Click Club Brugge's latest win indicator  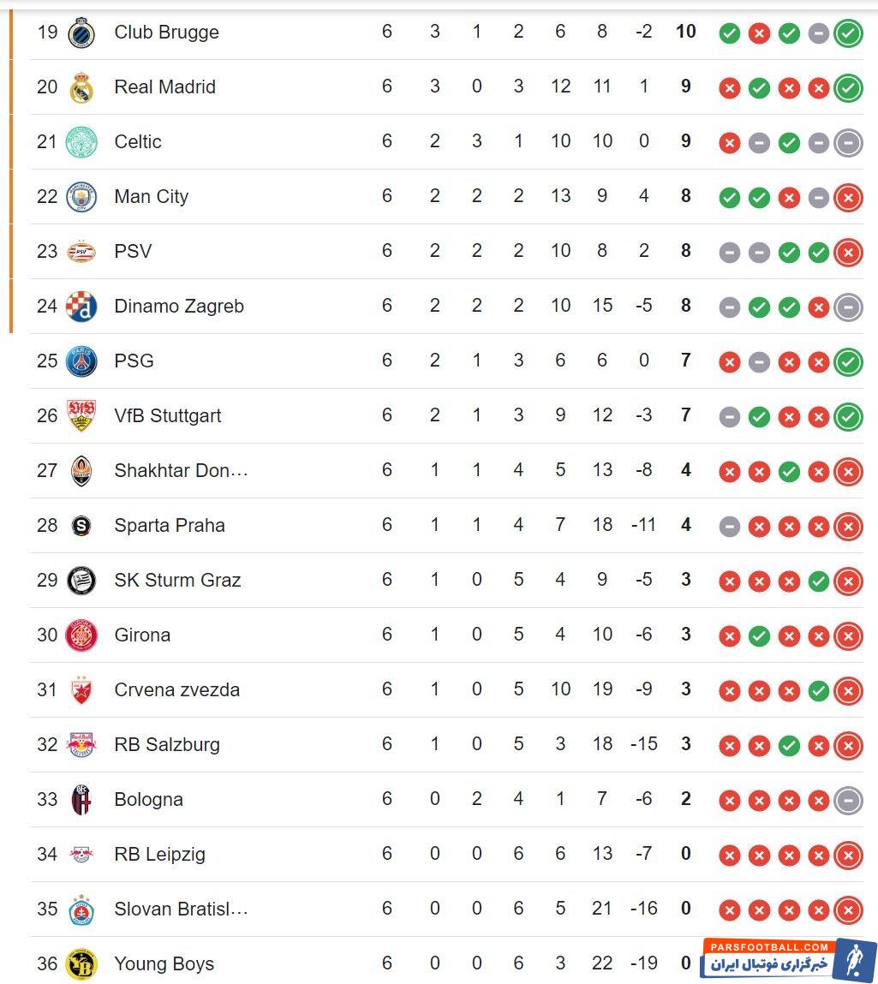(848, 33)
